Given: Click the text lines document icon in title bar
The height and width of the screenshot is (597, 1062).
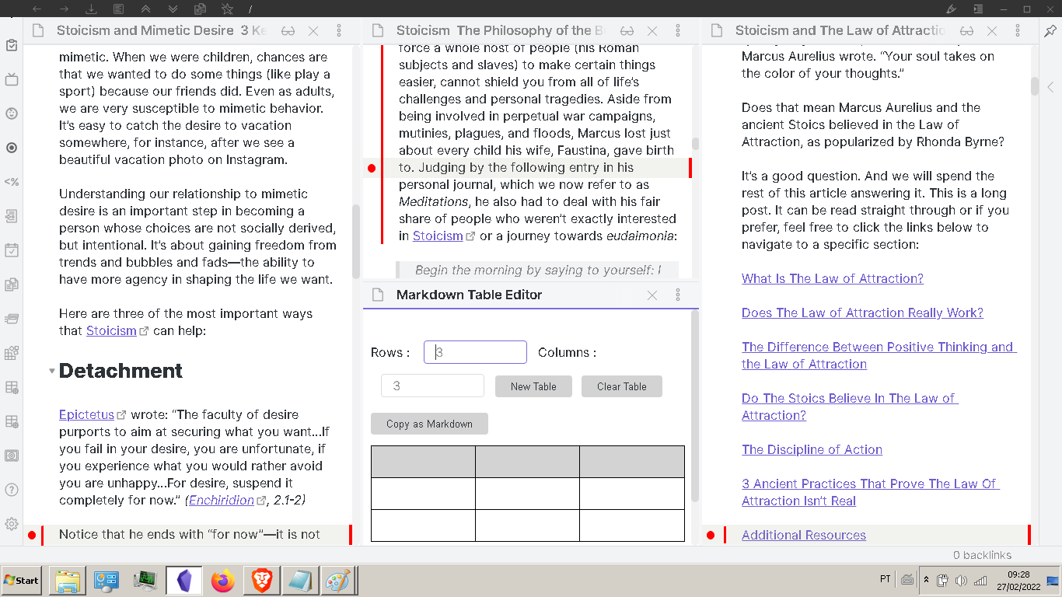Looking at the screenshot, I should point(119,9).
